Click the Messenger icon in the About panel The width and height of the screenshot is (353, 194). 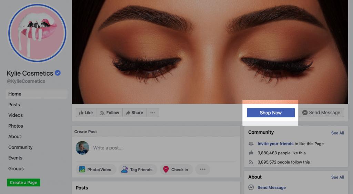(x=251, y=187)
